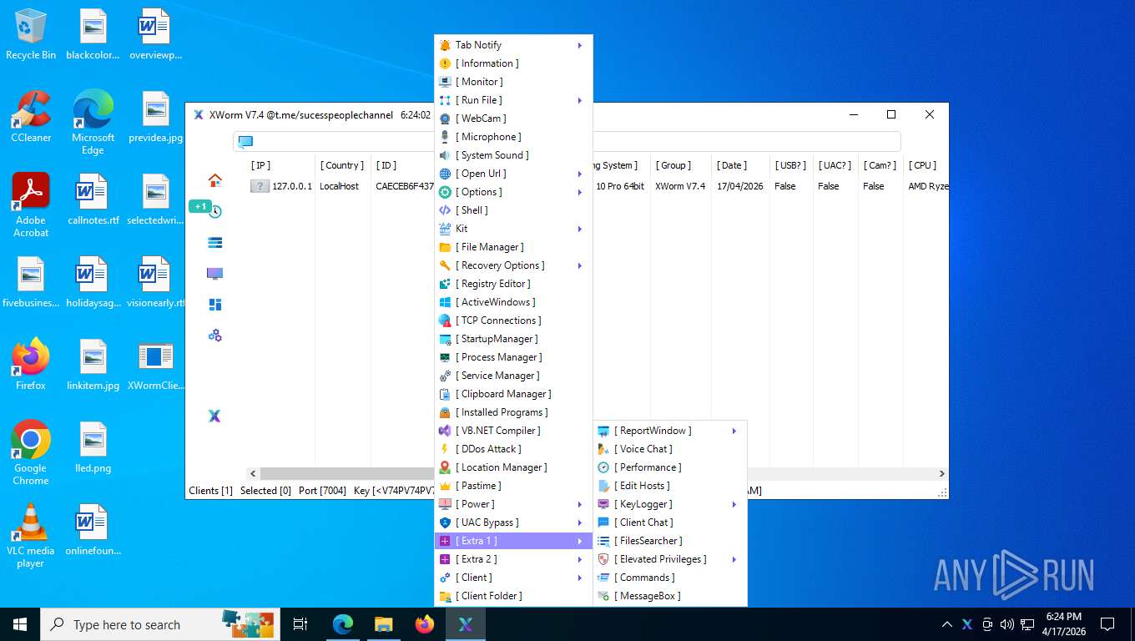Click the monitor icon in XWorm sidebar
The width and height of the screenshot is (1135, 641).
coord(214,273)
